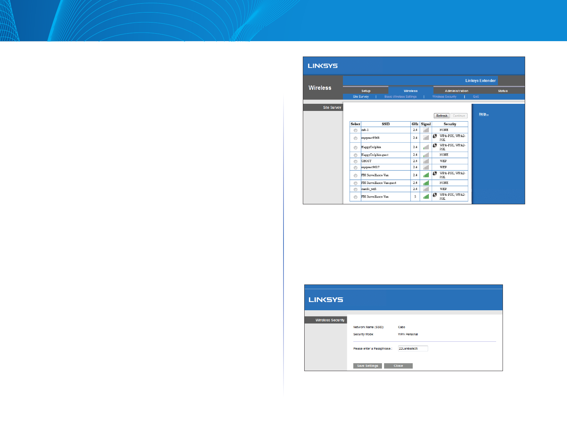Select the myquest9617 radio button
This screenshot has height=438, width=567.
[355, 167]
